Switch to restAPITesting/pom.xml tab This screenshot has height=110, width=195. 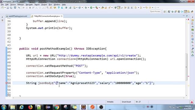pos(17,16)
